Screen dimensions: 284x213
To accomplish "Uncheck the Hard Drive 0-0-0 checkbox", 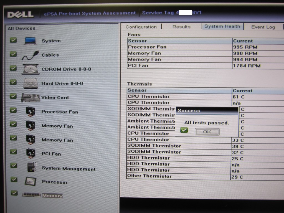I will pyautogui.click(x=13, y=82).
